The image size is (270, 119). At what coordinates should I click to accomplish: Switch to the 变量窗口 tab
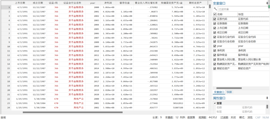tap(219, 92)
